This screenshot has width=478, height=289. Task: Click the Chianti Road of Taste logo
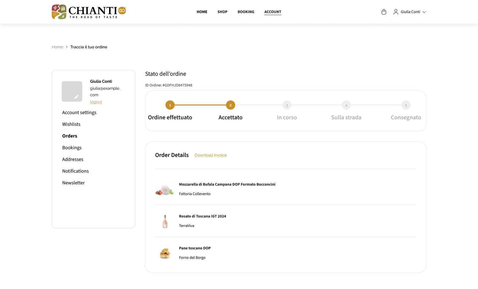89,12
